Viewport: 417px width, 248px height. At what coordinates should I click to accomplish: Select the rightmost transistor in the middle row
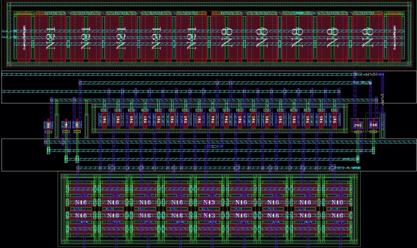tap(334, 119)
